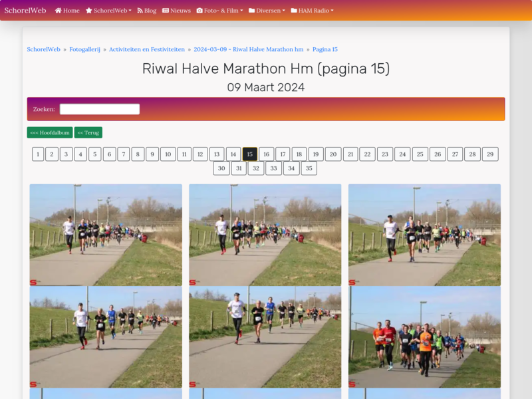Open the right photo in row one
Image resolution: width=532 pixels, height=399 pixels.
[424, 235]
